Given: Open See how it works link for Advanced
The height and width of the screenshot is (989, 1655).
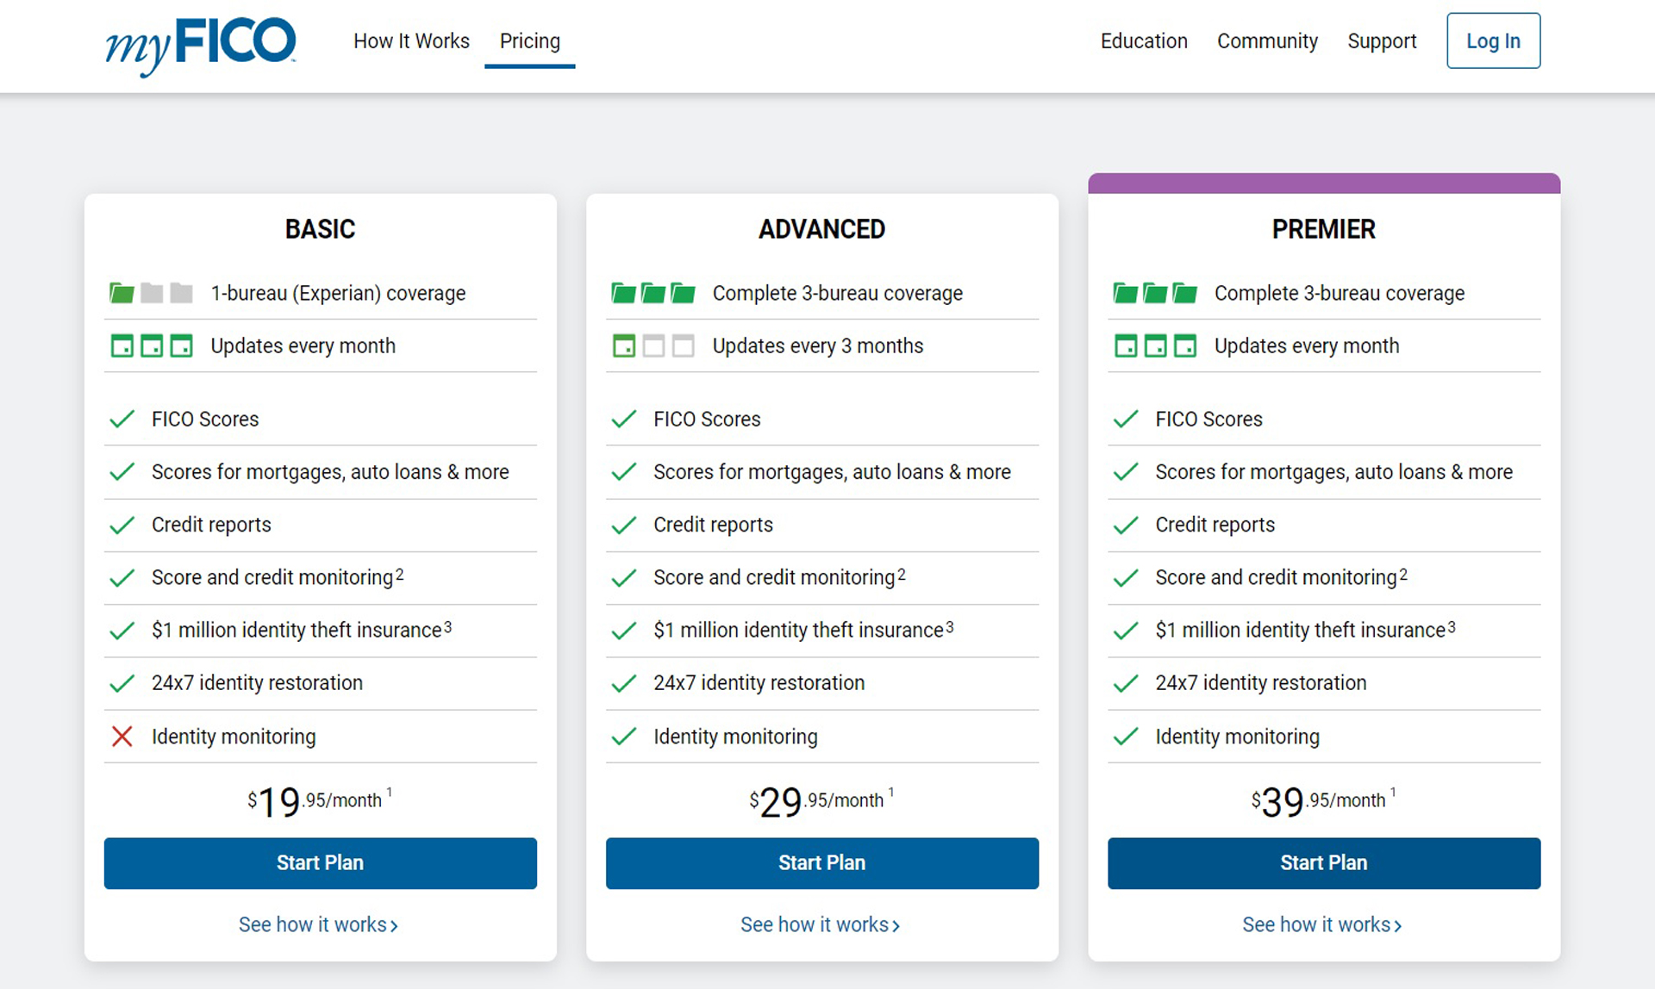Looking at the screenshot, I should pyautogui.click(x=821, y=925).
